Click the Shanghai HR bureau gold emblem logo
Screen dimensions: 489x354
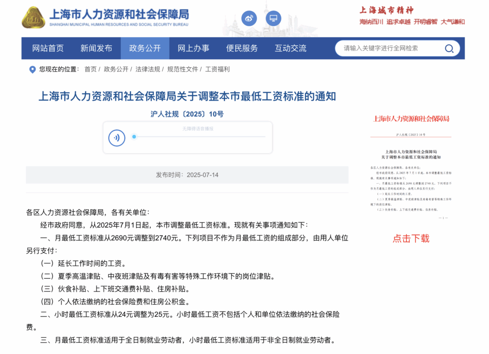tap(33, 18)
